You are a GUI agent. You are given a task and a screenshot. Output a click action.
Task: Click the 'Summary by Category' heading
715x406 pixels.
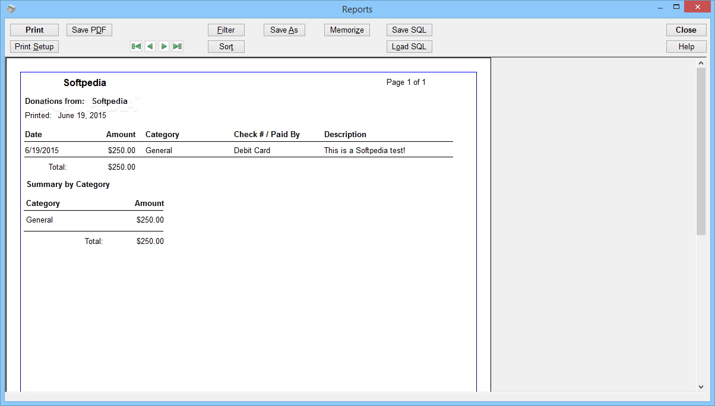point(68,185)
